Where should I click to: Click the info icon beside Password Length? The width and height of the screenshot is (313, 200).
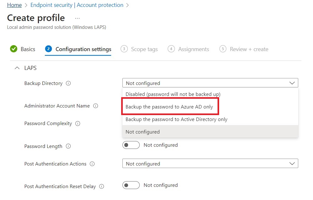(68, 146)
